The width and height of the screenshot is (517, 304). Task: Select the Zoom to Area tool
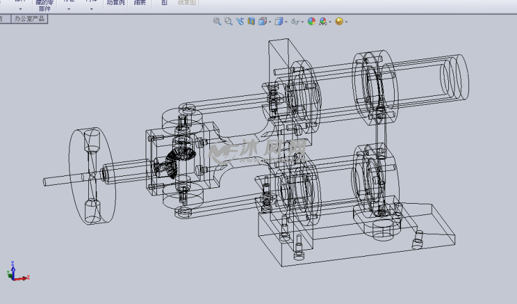pos(228,21)
